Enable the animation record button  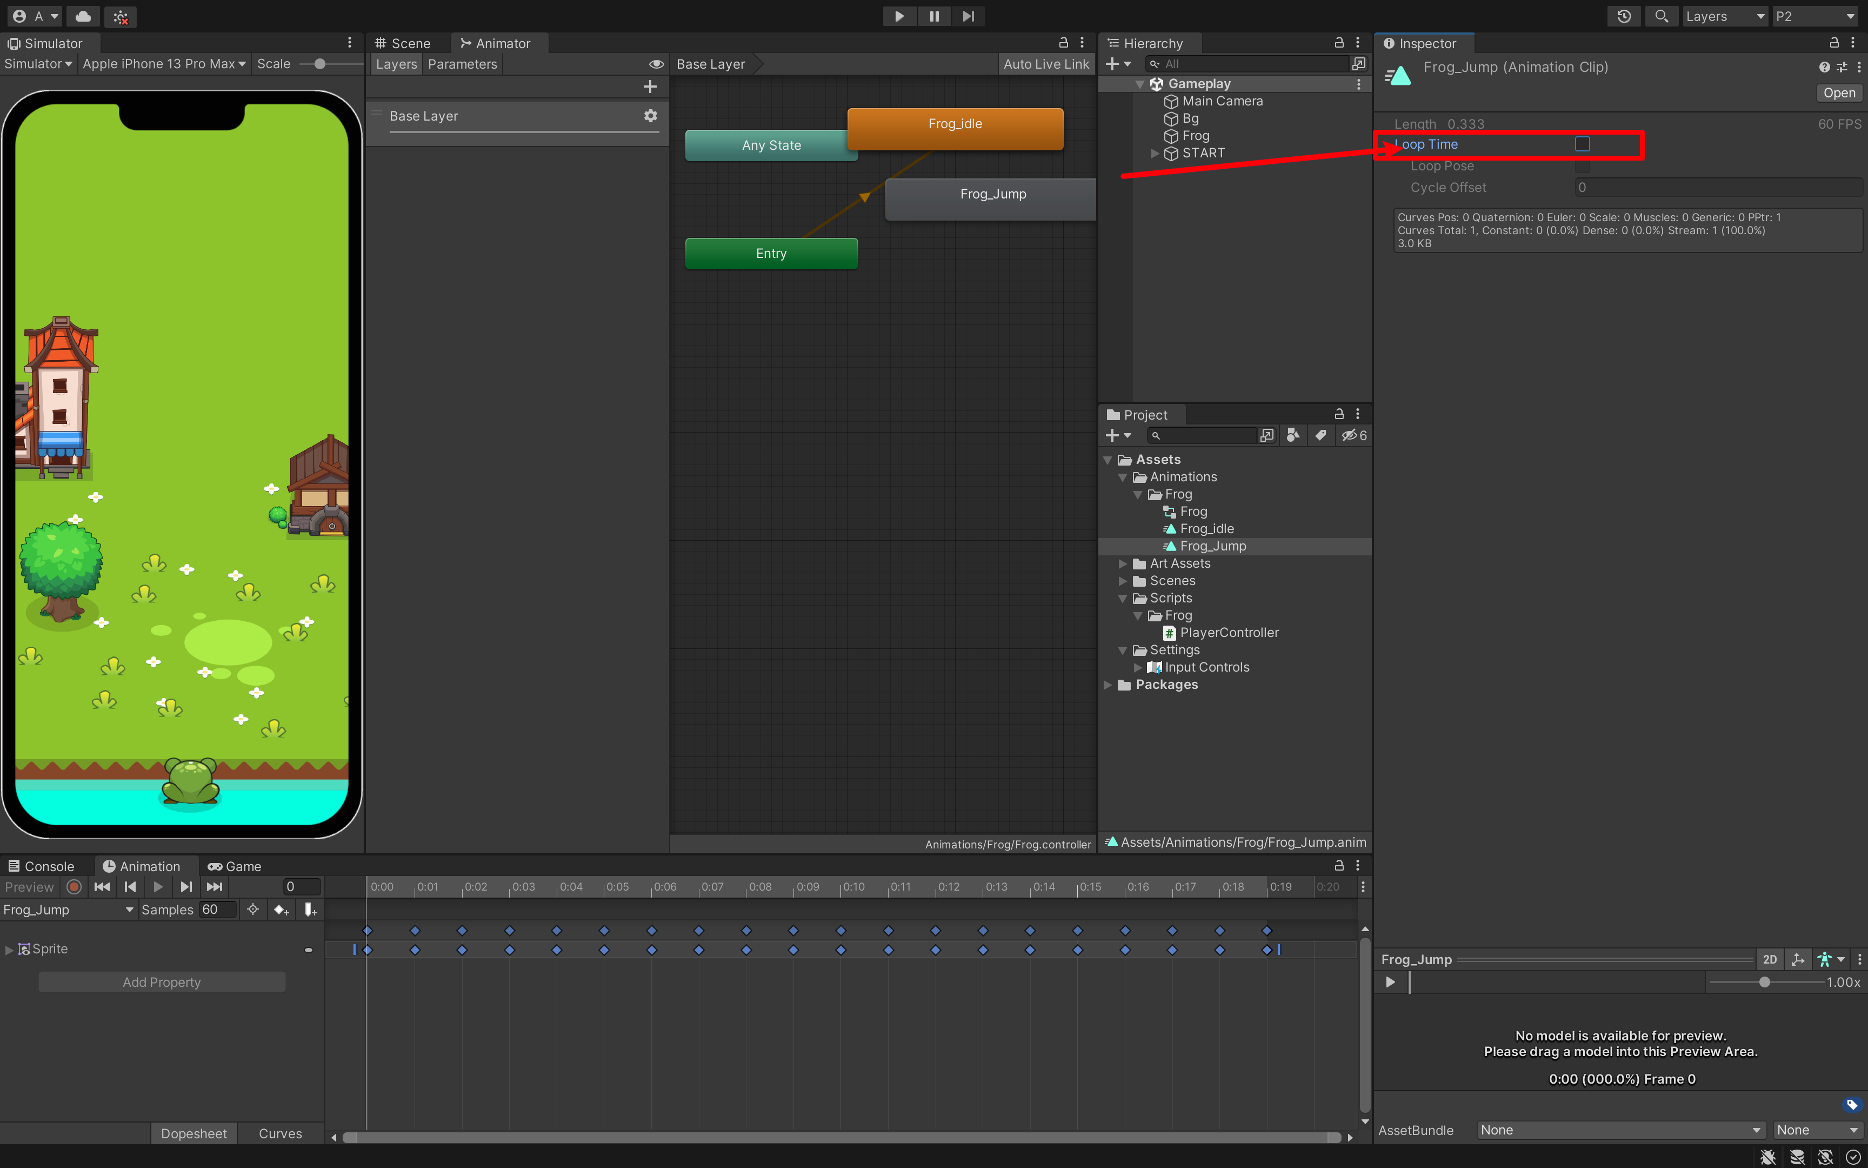(x=74, y=887)
